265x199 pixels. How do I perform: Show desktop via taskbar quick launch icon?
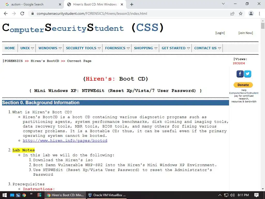click(12, 195)
